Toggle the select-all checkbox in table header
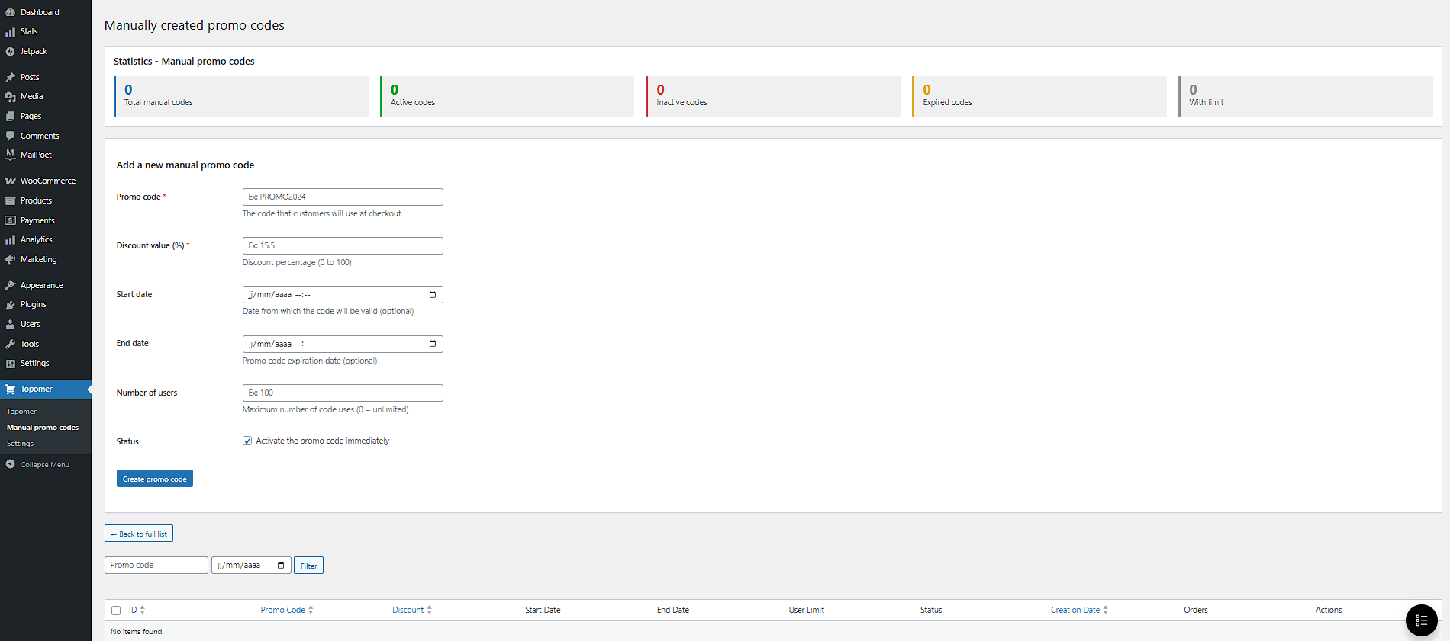The image size is (1450, 641). (x=116, y=611)
